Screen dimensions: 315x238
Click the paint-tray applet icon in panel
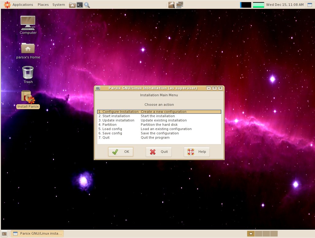[171, 5]
